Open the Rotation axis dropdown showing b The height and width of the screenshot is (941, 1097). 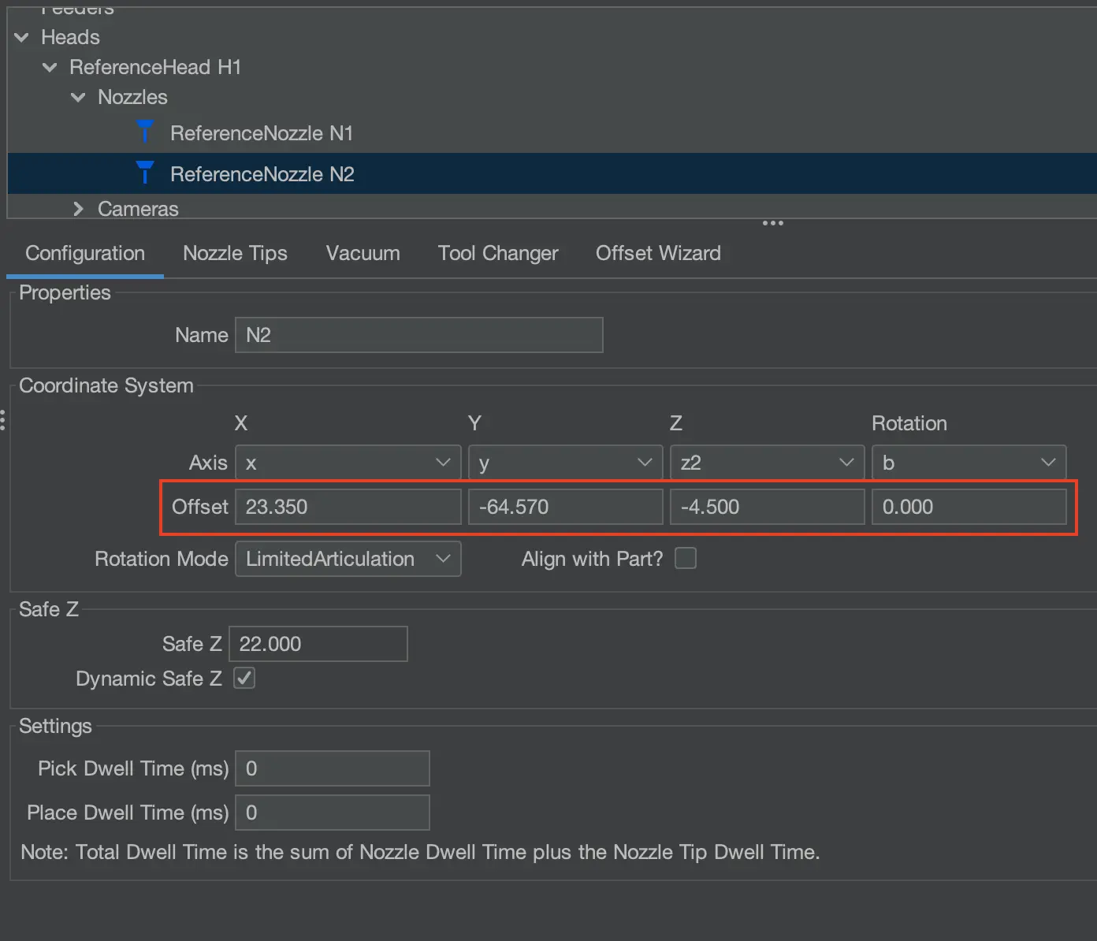[969, 463]
